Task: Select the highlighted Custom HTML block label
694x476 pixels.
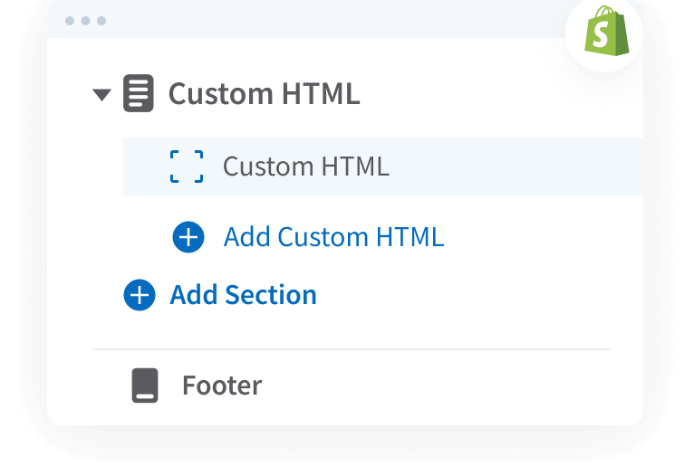Action: [x=305, y=167]
